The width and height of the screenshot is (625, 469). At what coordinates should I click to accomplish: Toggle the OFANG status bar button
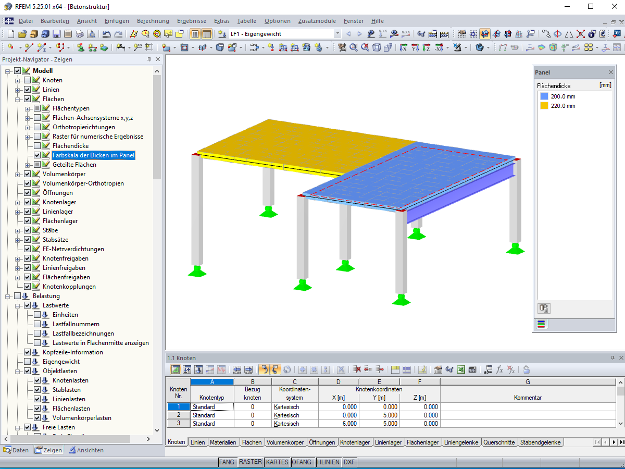302,462
